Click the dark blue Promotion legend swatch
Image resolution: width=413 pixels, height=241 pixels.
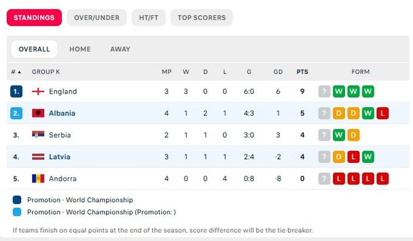coord(17,200)
